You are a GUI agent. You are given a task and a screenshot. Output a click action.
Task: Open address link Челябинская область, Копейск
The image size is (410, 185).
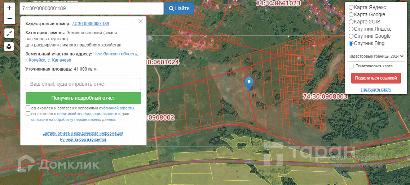click(82, 57)
